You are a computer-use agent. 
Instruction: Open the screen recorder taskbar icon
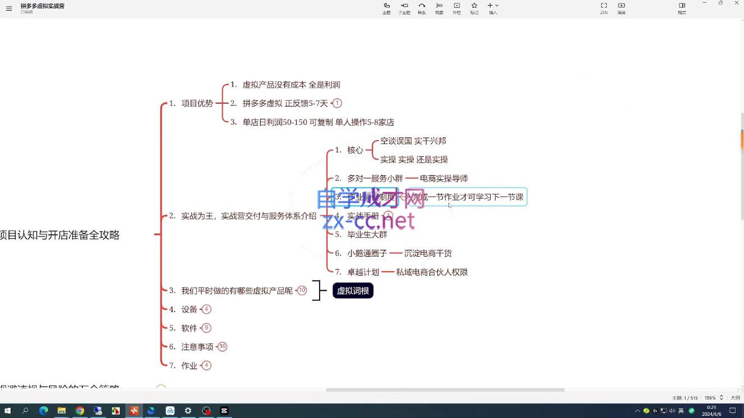click(x=206, y=411)
